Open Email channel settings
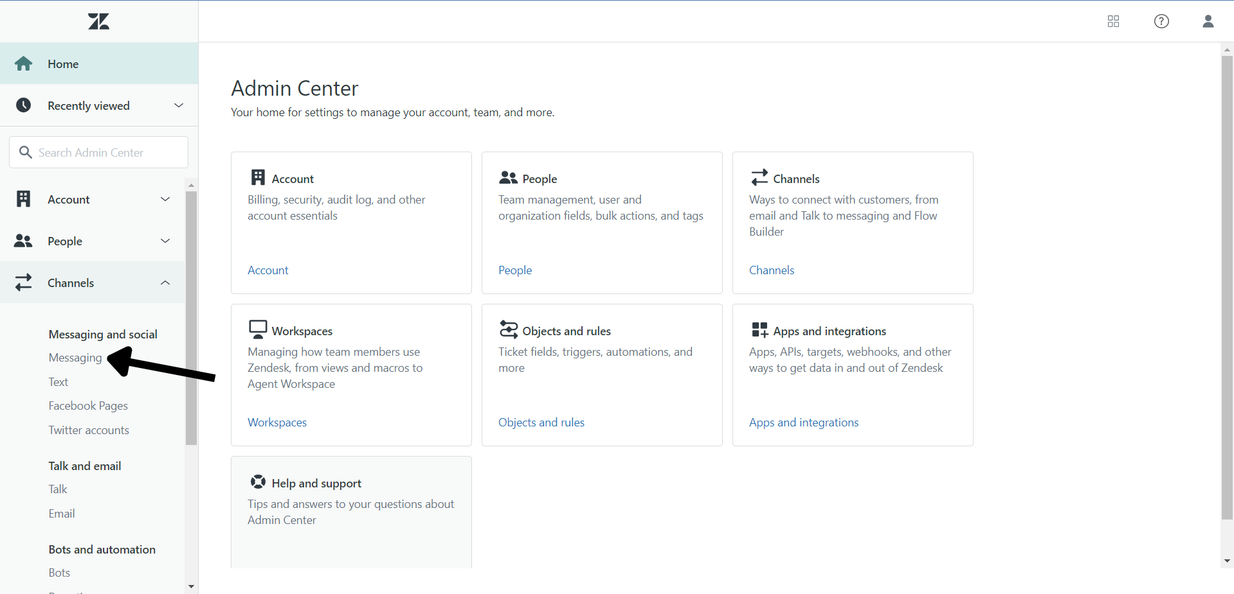Viewport: 1234px width, 594px height. coord(62,514)
